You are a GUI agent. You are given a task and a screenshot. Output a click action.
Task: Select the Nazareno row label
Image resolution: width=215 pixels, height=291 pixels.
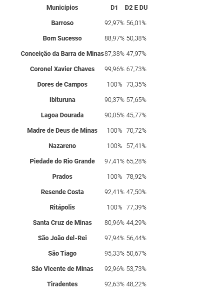pyautogui.click(x=62, y=146)
